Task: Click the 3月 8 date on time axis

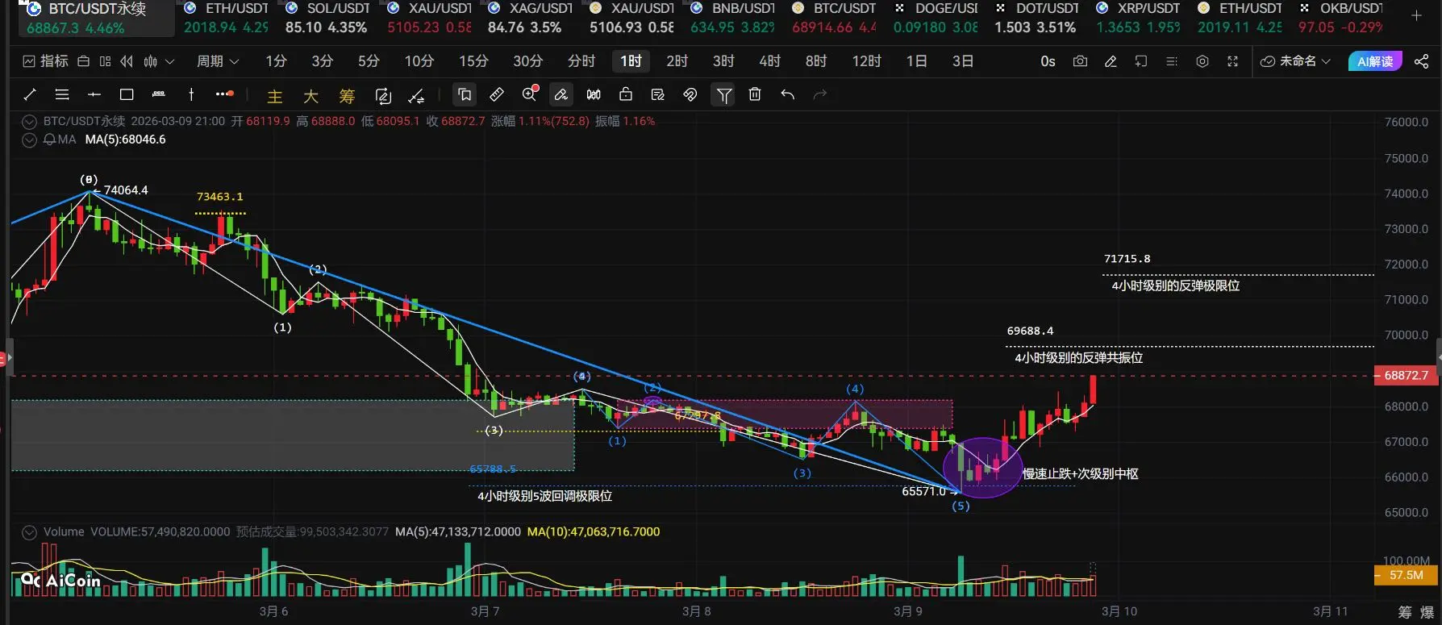Action: (x=697, y=611)
